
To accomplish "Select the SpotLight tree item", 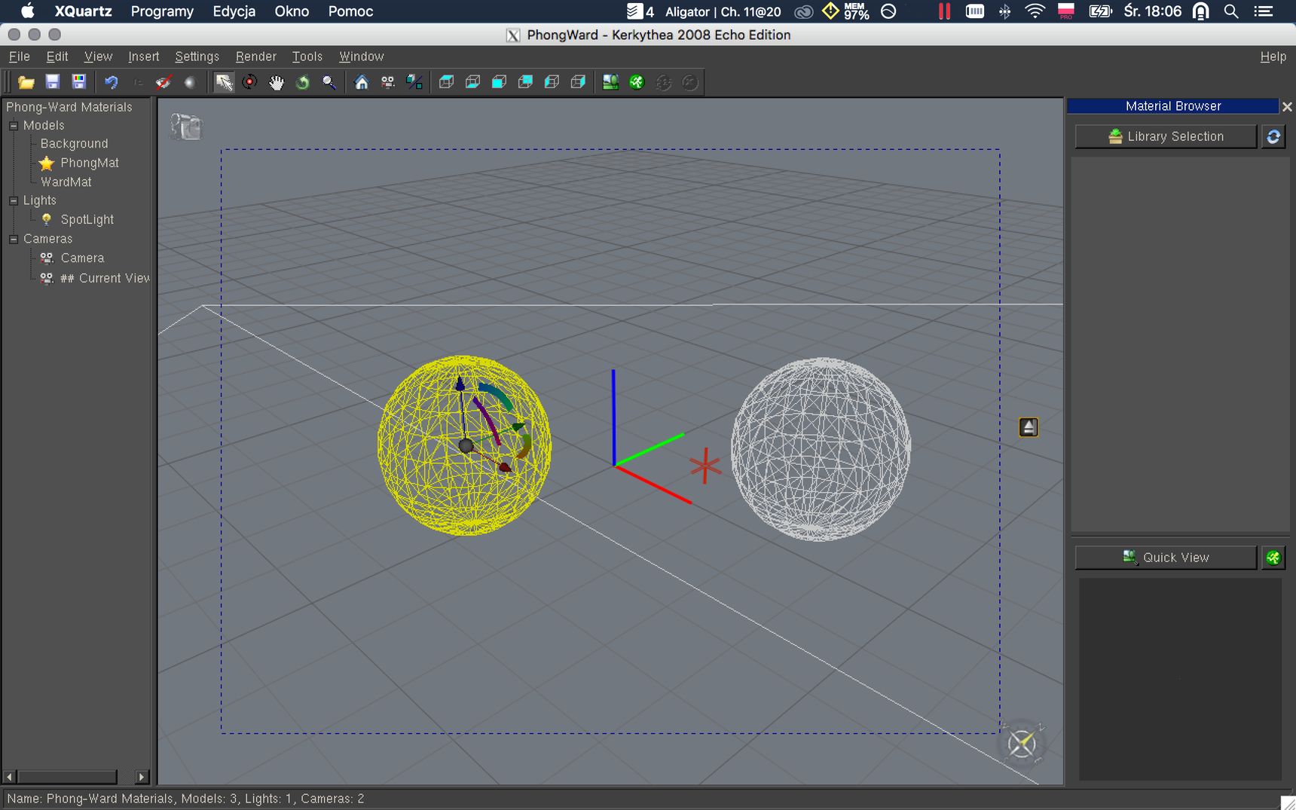I will coord(87,219).
